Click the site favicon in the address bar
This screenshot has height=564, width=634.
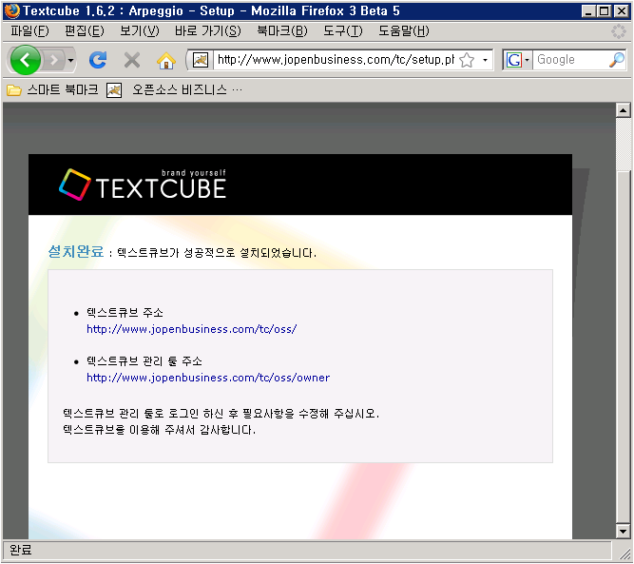pos(201,60)
